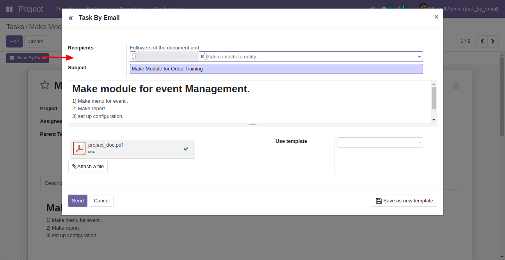The height and width of the screenshot is (260, 505).
Task: Click the page vertical scrollbar on right
Action: point(502,97)
